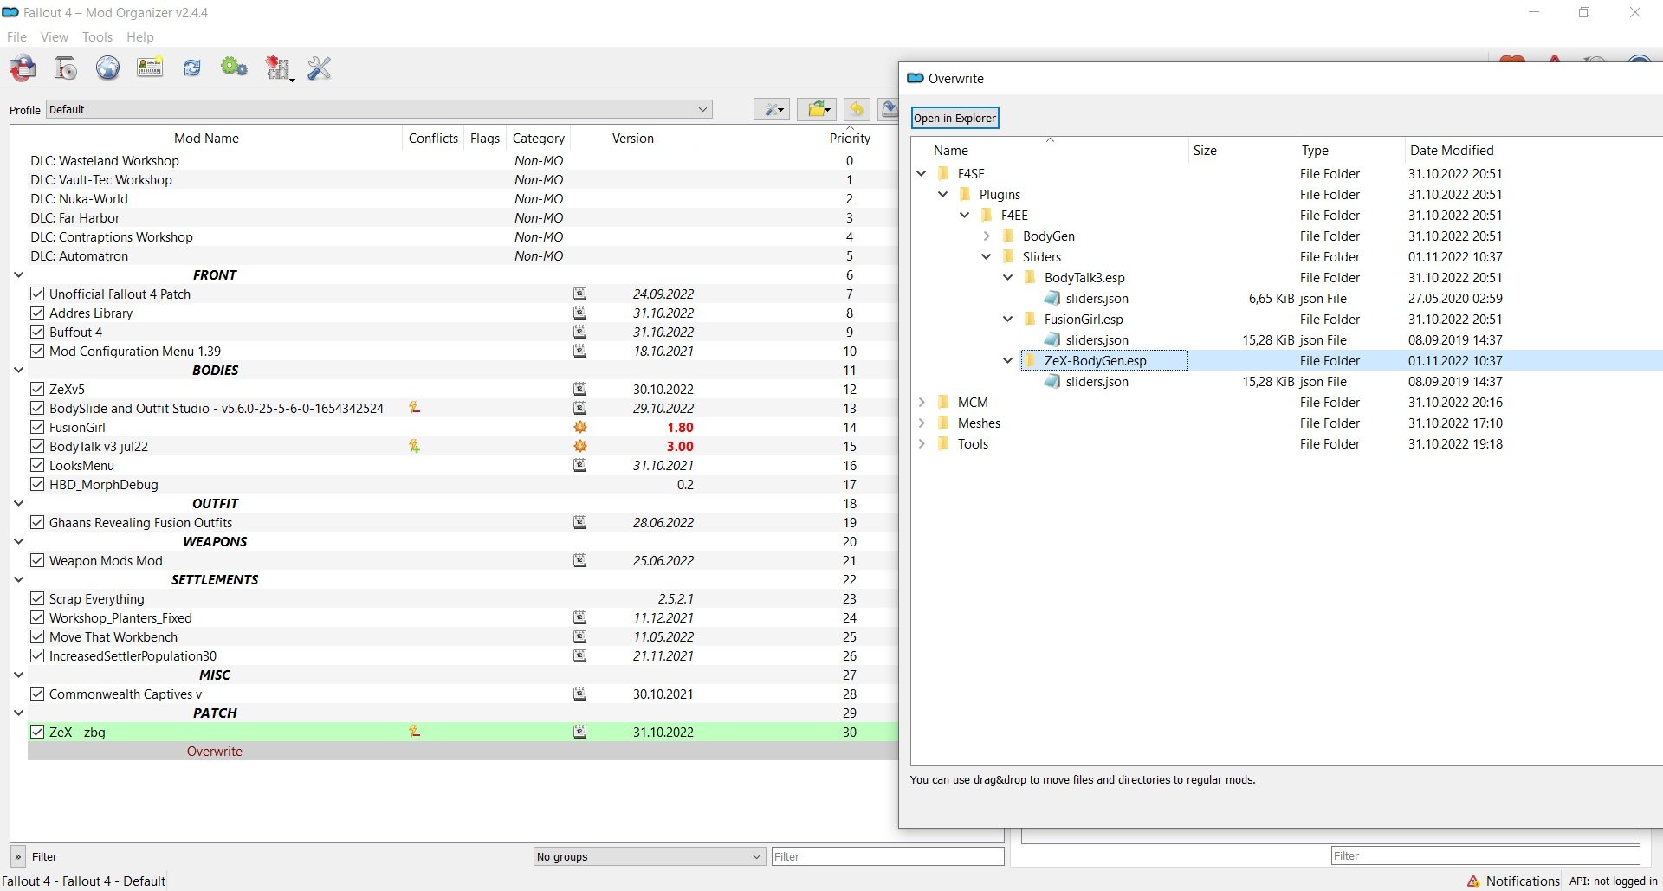Click the conflict flag on ZeX - zbg row
The height and width of the screenshot is (891, 1663).
click(415, 731)
